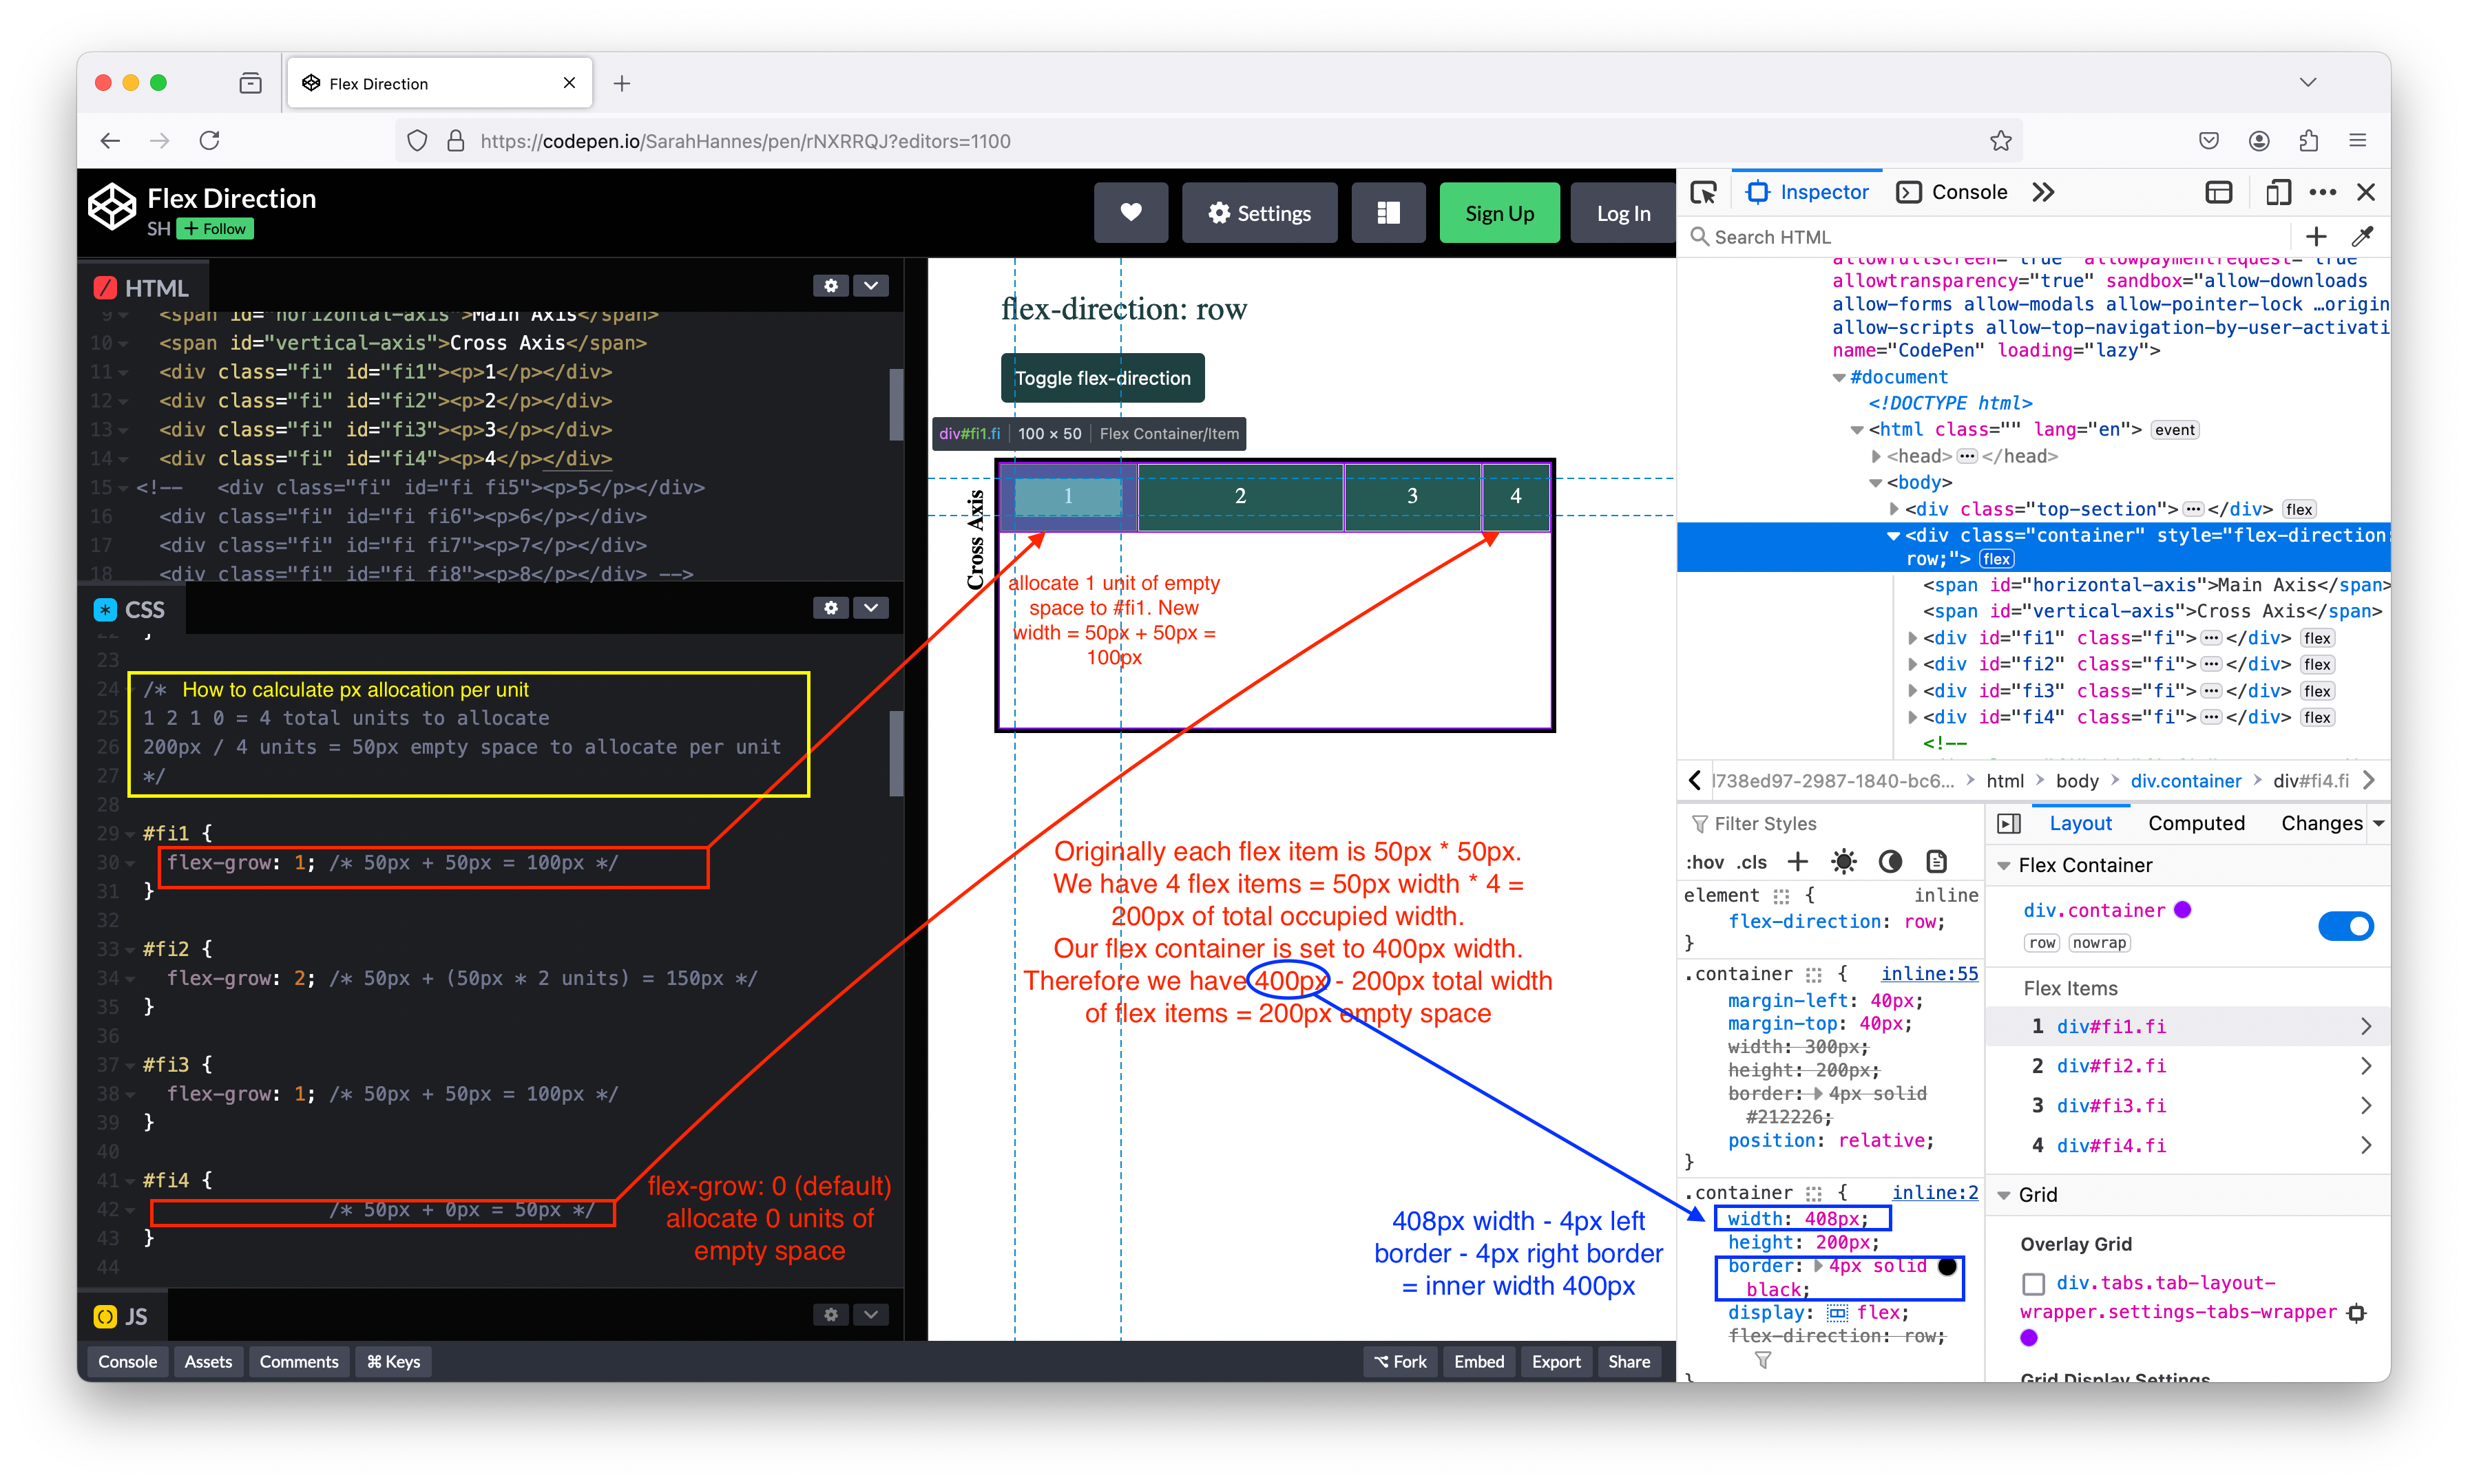Click the CodePen logo icon
Image resolution: width=2468 pixels, height=1484 pixels.
click(112, 207)
